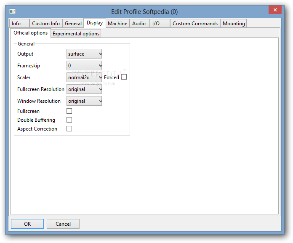293x243 pixels.
Task: Go to the I/O tab
Action: 160,24
